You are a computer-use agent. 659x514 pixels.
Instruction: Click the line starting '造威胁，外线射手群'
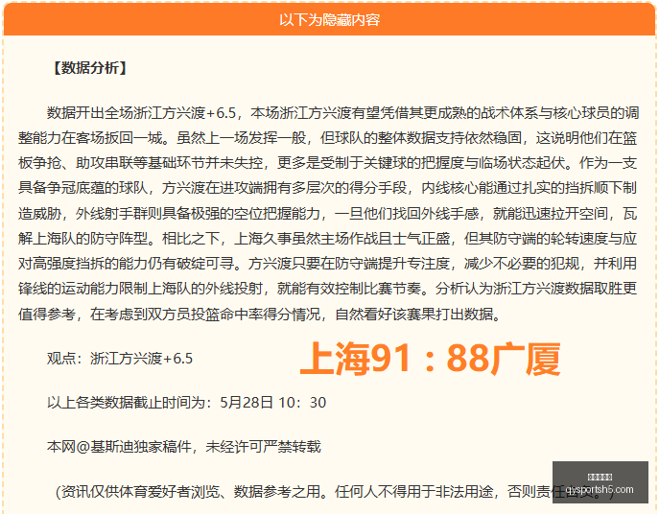(x=328, y=214)
